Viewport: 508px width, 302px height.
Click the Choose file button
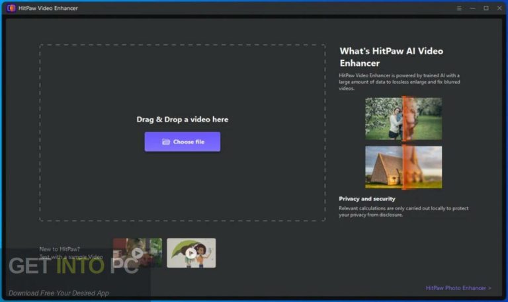point(183,141)
